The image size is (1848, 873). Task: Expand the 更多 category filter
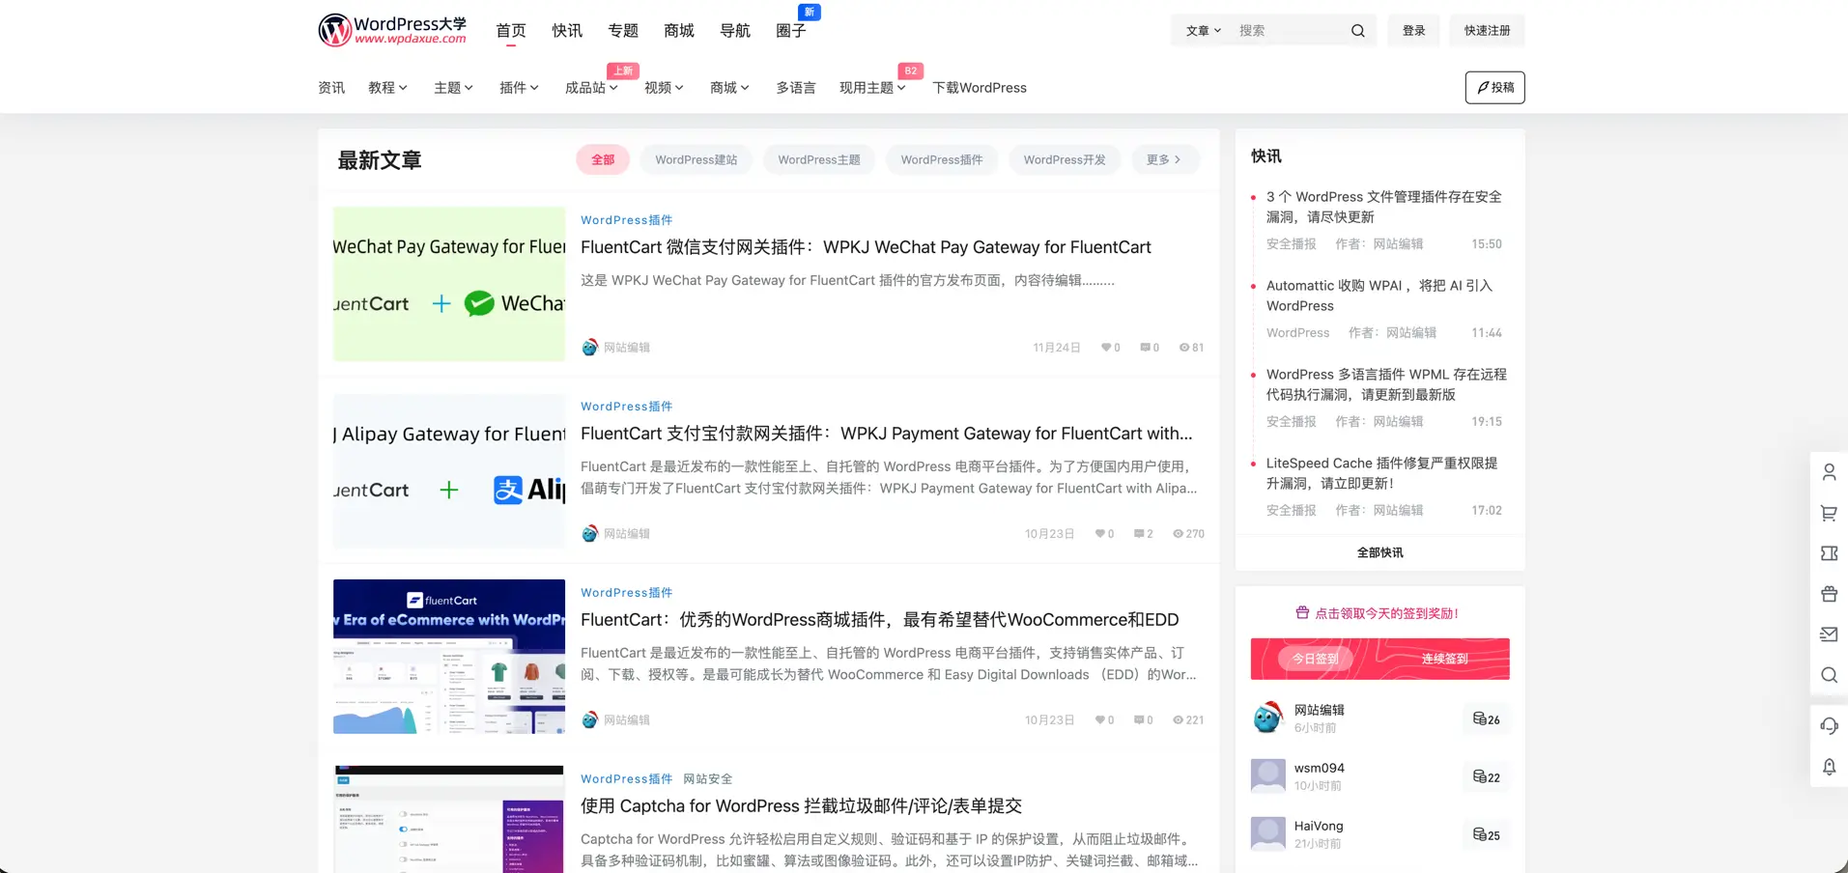click(x=1165, y=160)
